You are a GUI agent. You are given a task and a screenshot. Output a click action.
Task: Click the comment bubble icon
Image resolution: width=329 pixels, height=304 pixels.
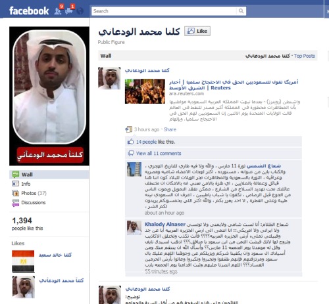pos(131,153)
